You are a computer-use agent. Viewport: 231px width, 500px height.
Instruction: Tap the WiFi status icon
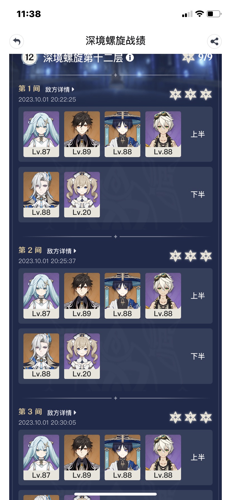pyautogui.click(x=199, y=14)
